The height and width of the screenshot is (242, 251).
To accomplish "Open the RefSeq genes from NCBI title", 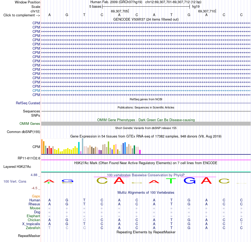I will pos(146,99).
